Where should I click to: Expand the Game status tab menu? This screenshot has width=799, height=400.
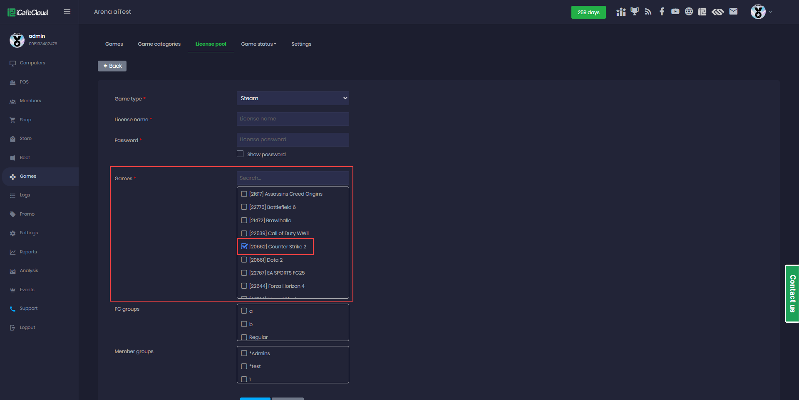coord(258,44)
